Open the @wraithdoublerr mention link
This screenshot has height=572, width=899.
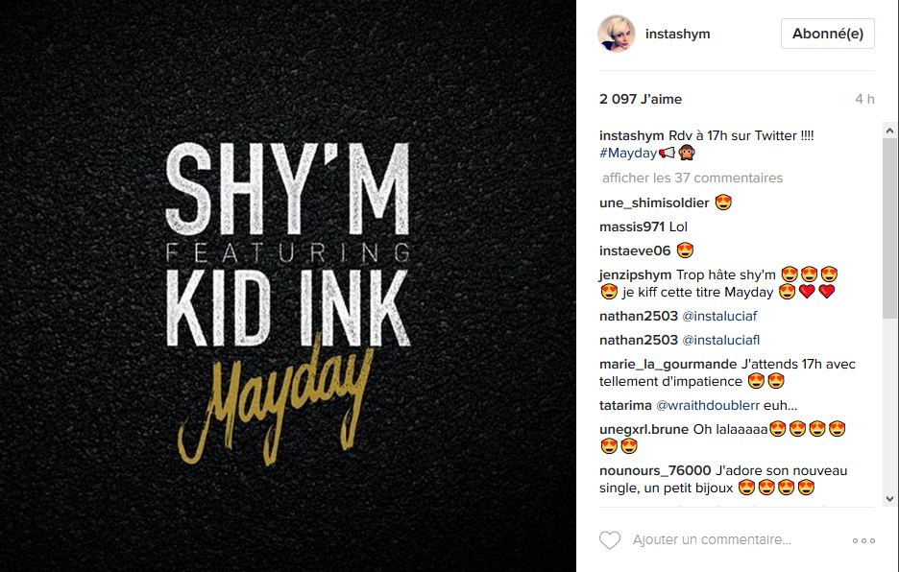(708, 406)
